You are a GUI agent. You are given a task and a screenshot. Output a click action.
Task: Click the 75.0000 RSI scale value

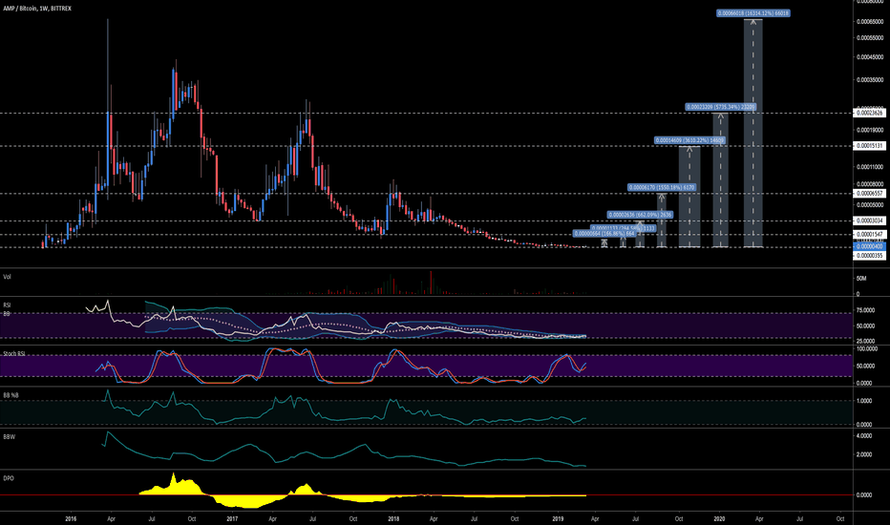865,311
